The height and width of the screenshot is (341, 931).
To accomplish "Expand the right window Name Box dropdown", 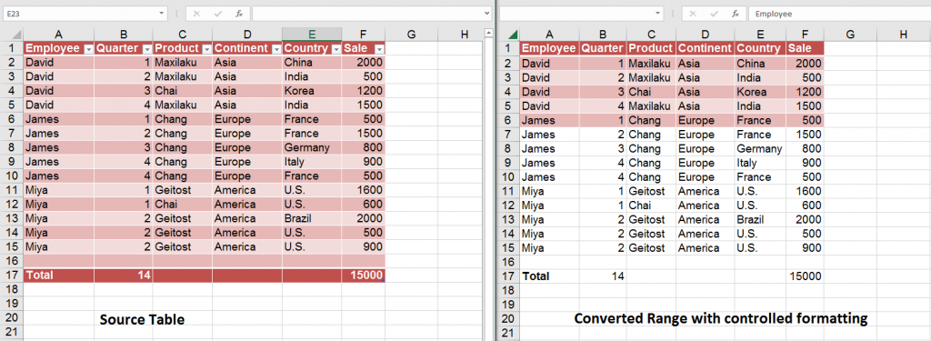I will (658, 13).
